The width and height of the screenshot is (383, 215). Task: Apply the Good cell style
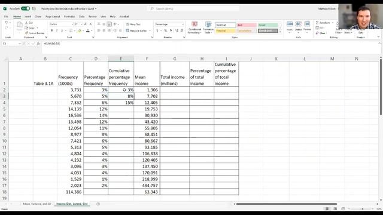(x=268, y=25)
